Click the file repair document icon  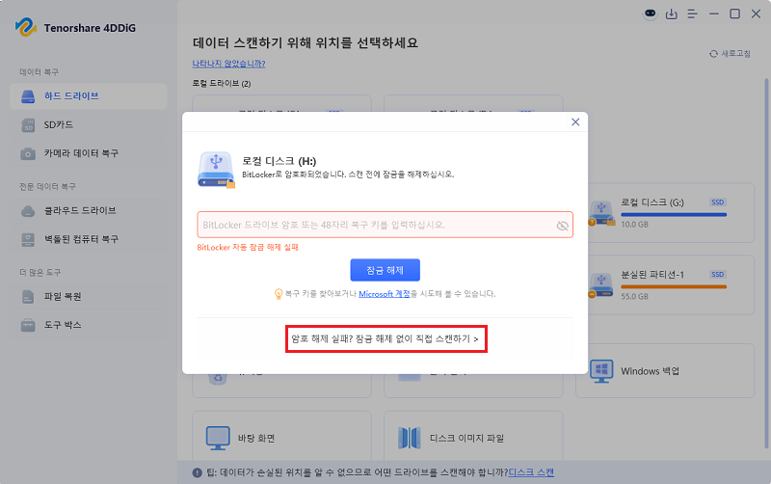click(28, 297)
